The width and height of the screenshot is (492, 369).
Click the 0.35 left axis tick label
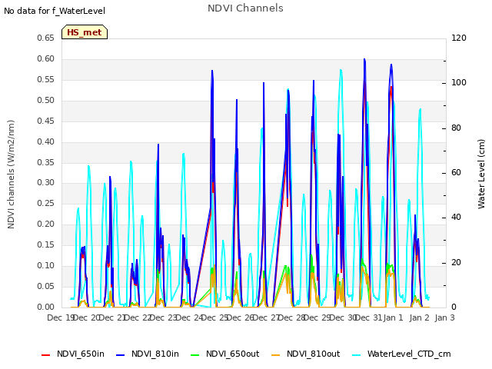click(45, 162)
